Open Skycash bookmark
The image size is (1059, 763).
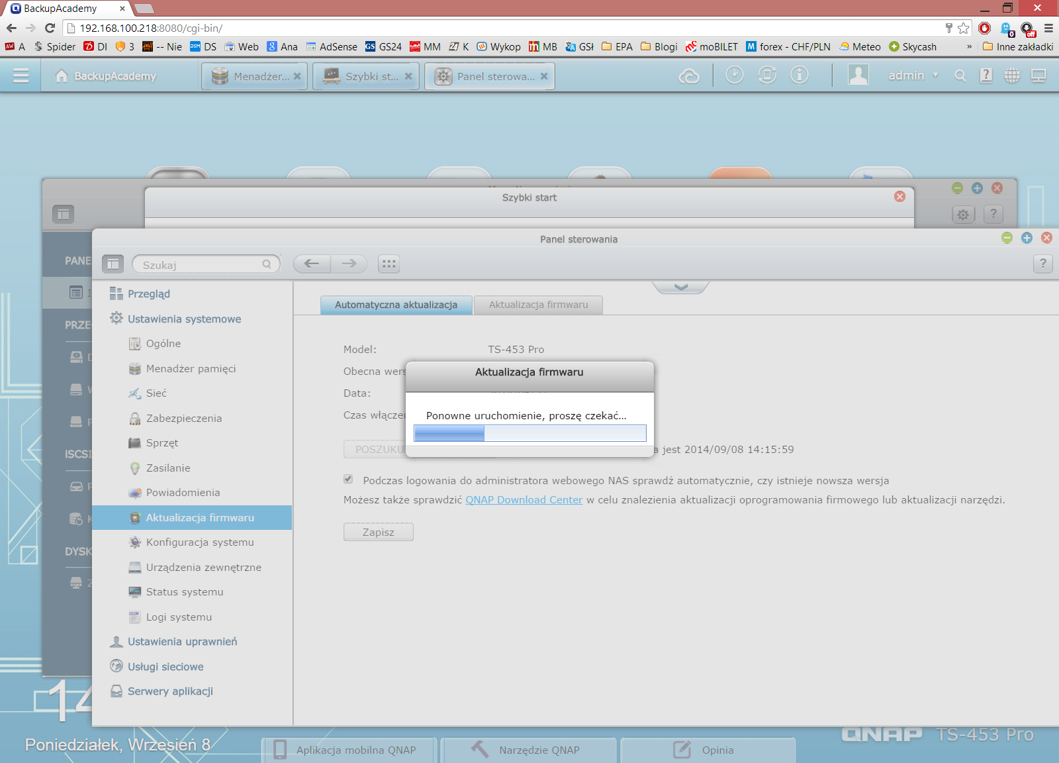(913, 46)
